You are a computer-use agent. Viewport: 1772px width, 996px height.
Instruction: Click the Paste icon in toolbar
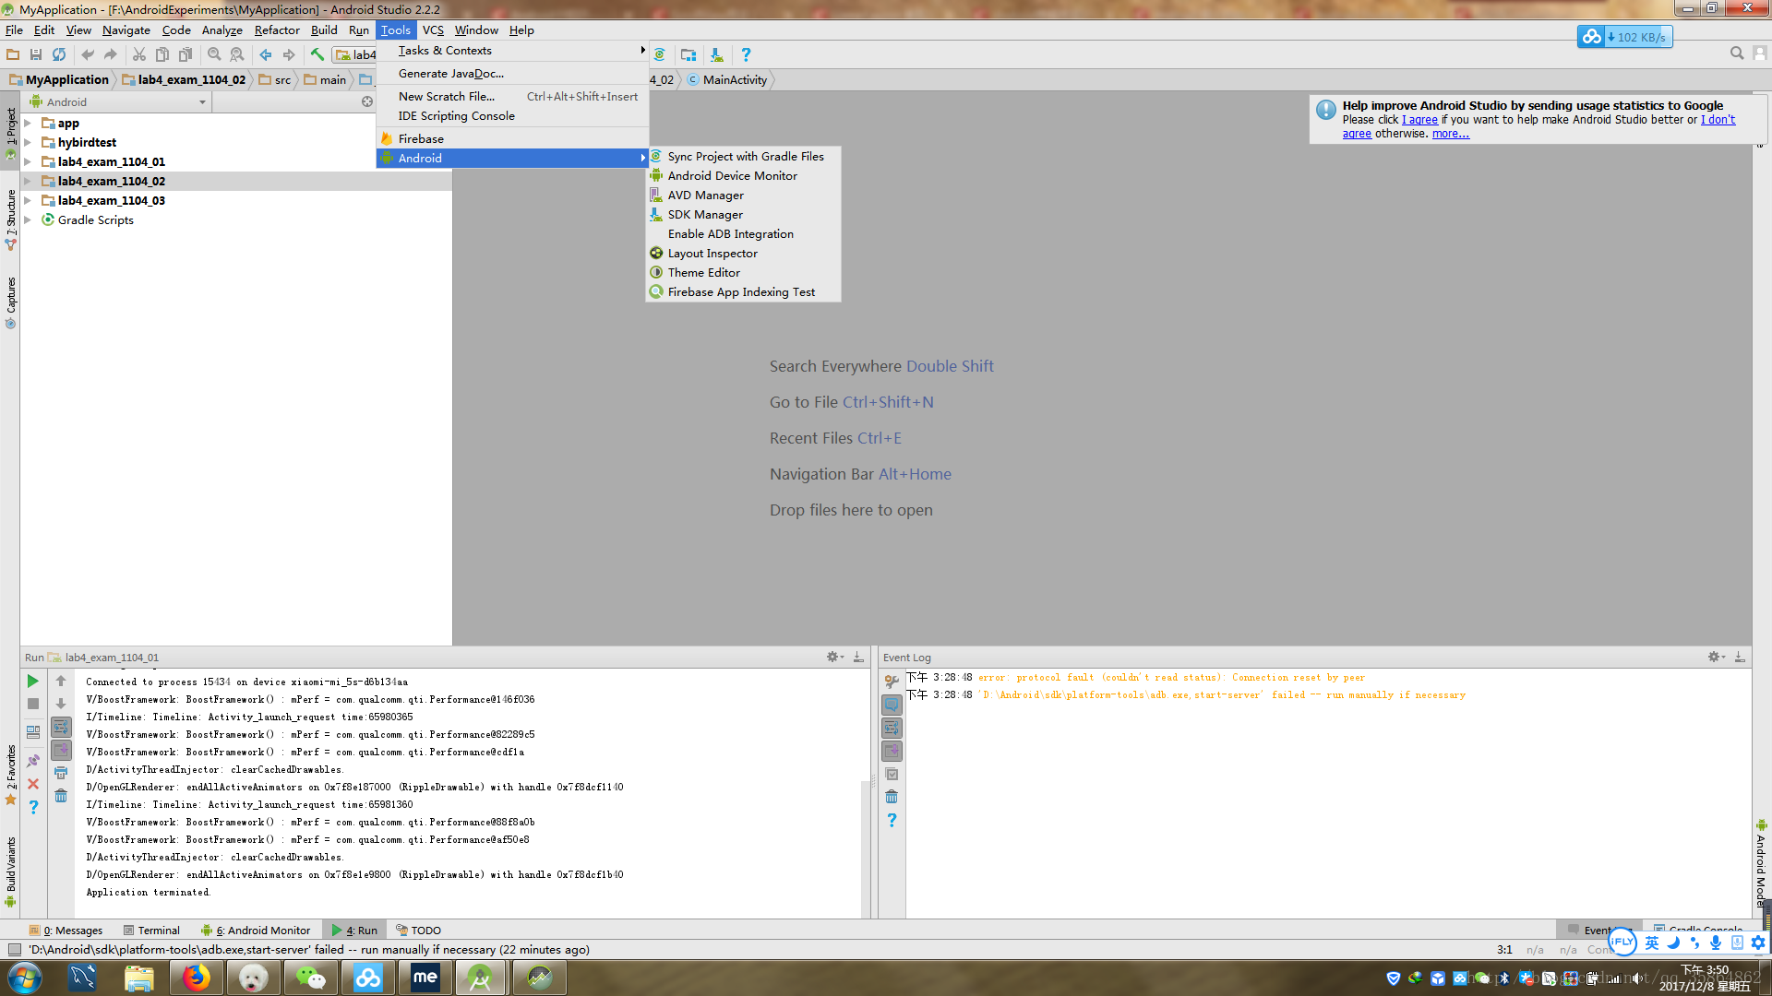tap(186, 54)
